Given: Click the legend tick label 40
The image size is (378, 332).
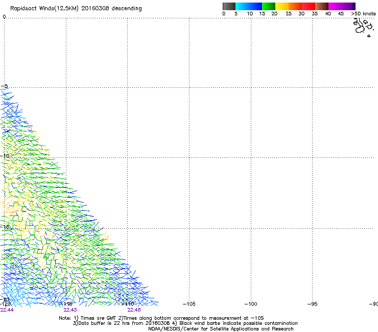Looking at the screenshot, I should 328,14.
